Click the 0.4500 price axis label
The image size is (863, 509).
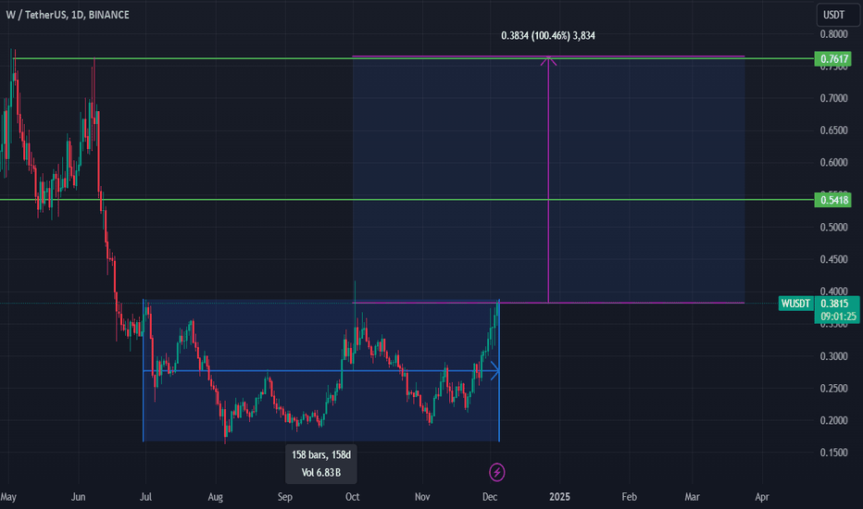coord(833,259)
